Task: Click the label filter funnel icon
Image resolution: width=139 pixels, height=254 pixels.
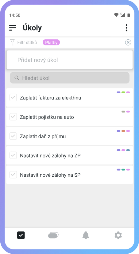Action: point(12,42)
